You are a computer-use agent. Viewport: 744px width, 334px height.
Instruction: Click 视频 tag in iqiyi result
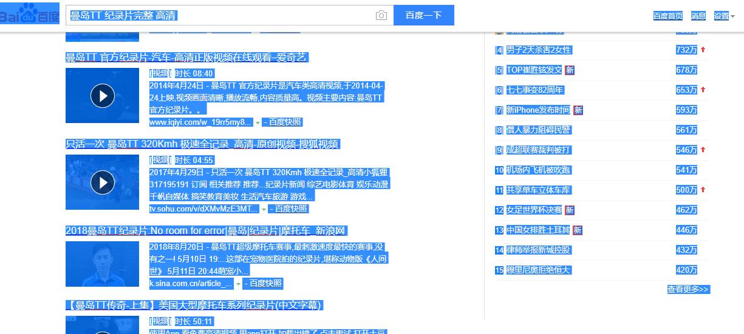[160, 73]
